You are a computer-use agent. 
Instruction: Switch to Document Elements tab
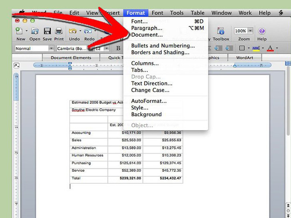(x=71, y=57)
